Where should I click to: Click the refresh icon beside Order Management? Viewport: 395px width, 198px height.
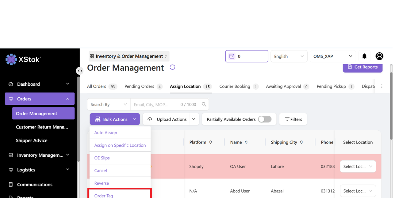172,67
